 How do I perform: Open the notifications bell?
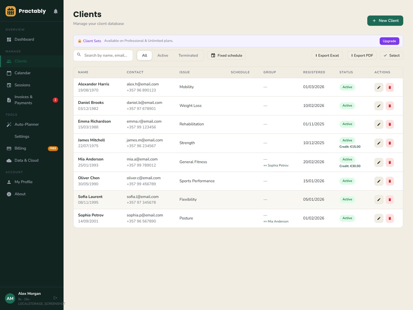click(x=56, y=11)
